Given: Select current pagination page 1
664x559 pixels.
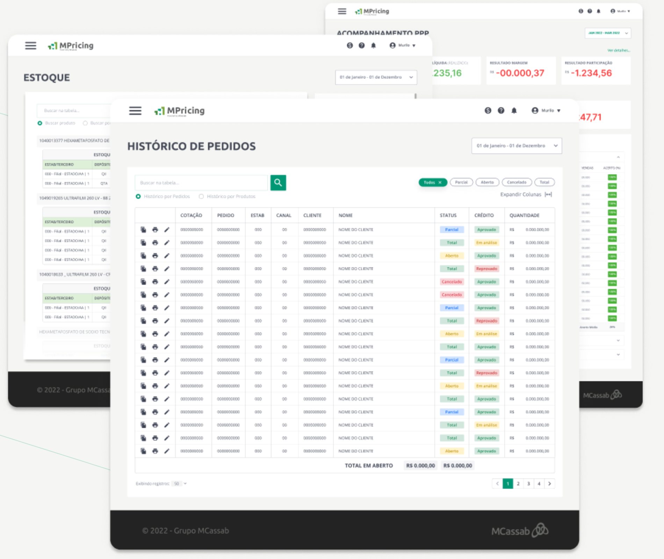Looking at the screenshot, I should pos(507,484).
